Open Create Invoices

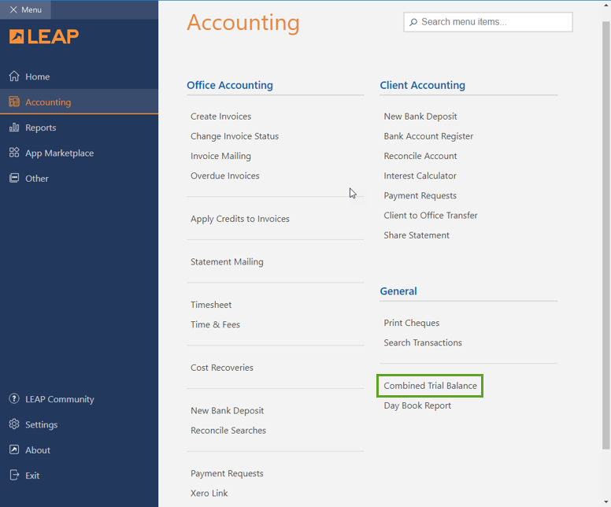pos(220,117)
